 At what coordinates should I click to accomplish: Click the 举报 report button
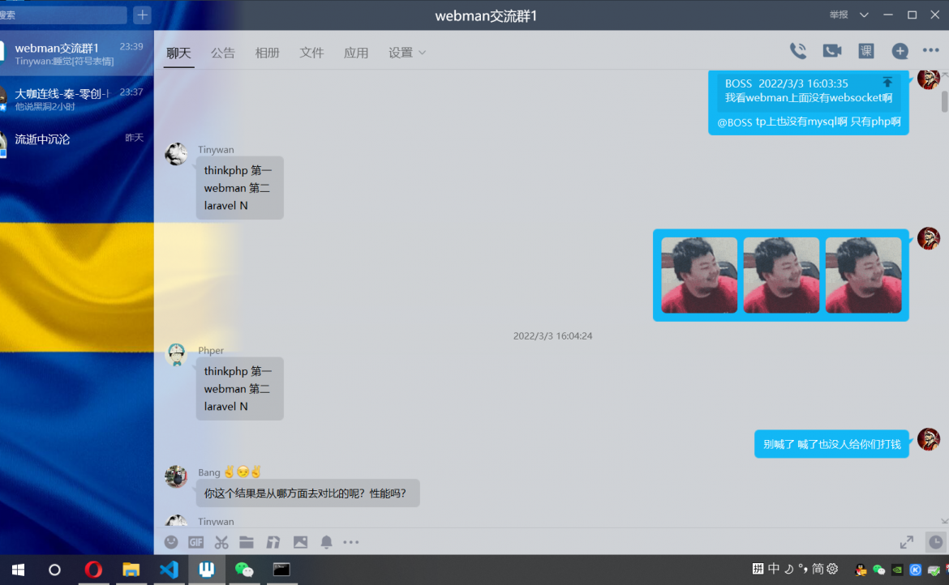click(839, 15)
